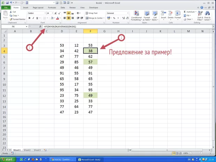Click Decrease Decimal icon
Image resolution: width=216 pixels, height=162 pixels.
coord(127,18)
